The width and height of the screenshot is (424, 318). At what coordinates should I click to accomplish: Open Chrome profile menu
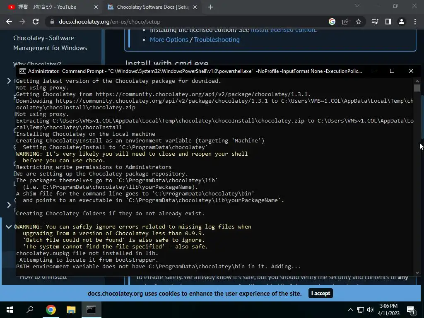[402, 22]
